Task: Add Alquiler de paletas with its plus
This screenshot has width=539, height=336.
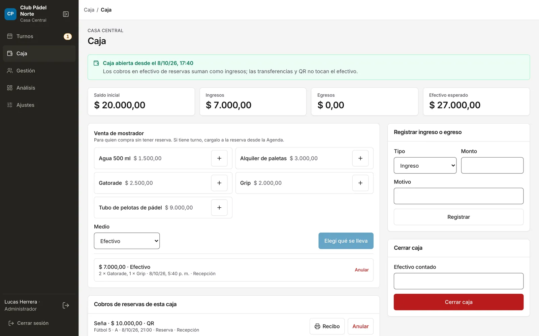Action: tap(360, 158)
